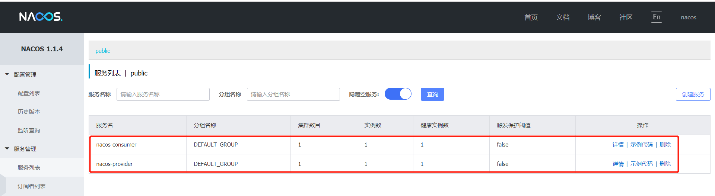Click 删除 for nacos-provider
Viewport: 715px width, 196px height.
[x=665, y=164]
